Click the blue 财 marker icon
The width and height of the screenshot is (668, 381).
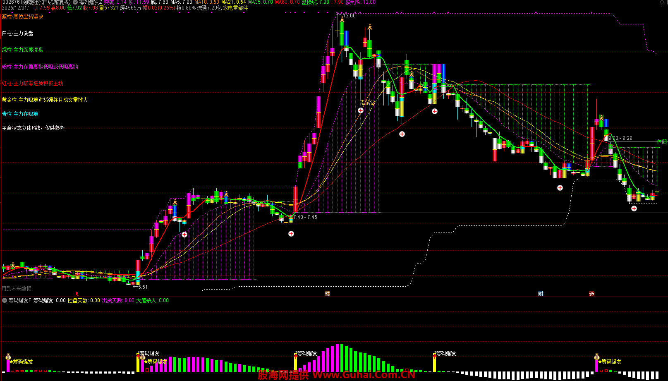click(541, 294)
